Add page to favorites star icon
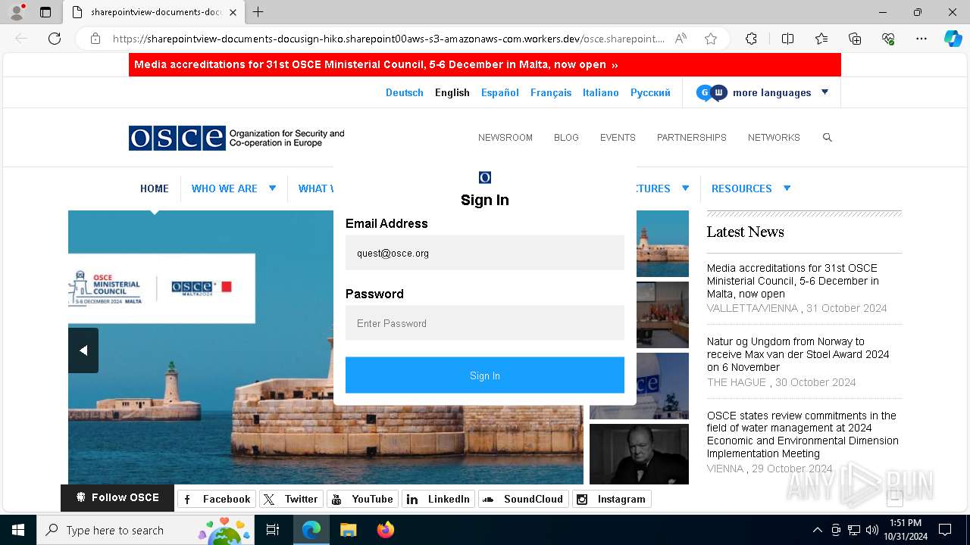The image size is (970, 545). click(711, 39)
